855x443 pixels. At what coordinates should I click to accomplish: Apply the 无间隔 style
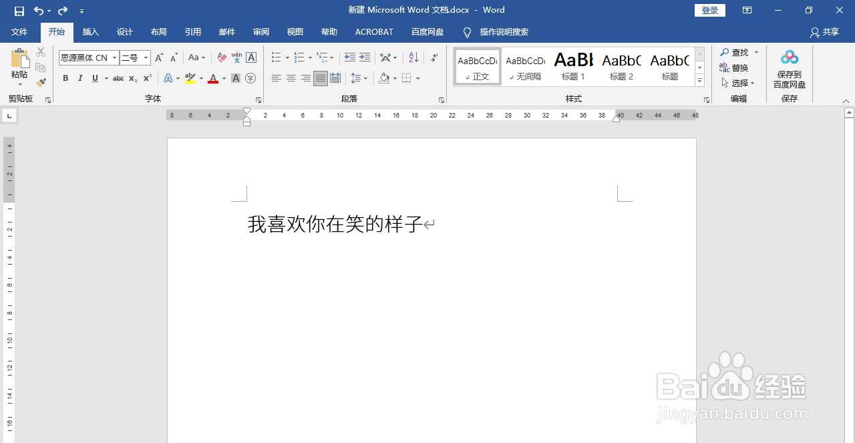tap(525, 67)
